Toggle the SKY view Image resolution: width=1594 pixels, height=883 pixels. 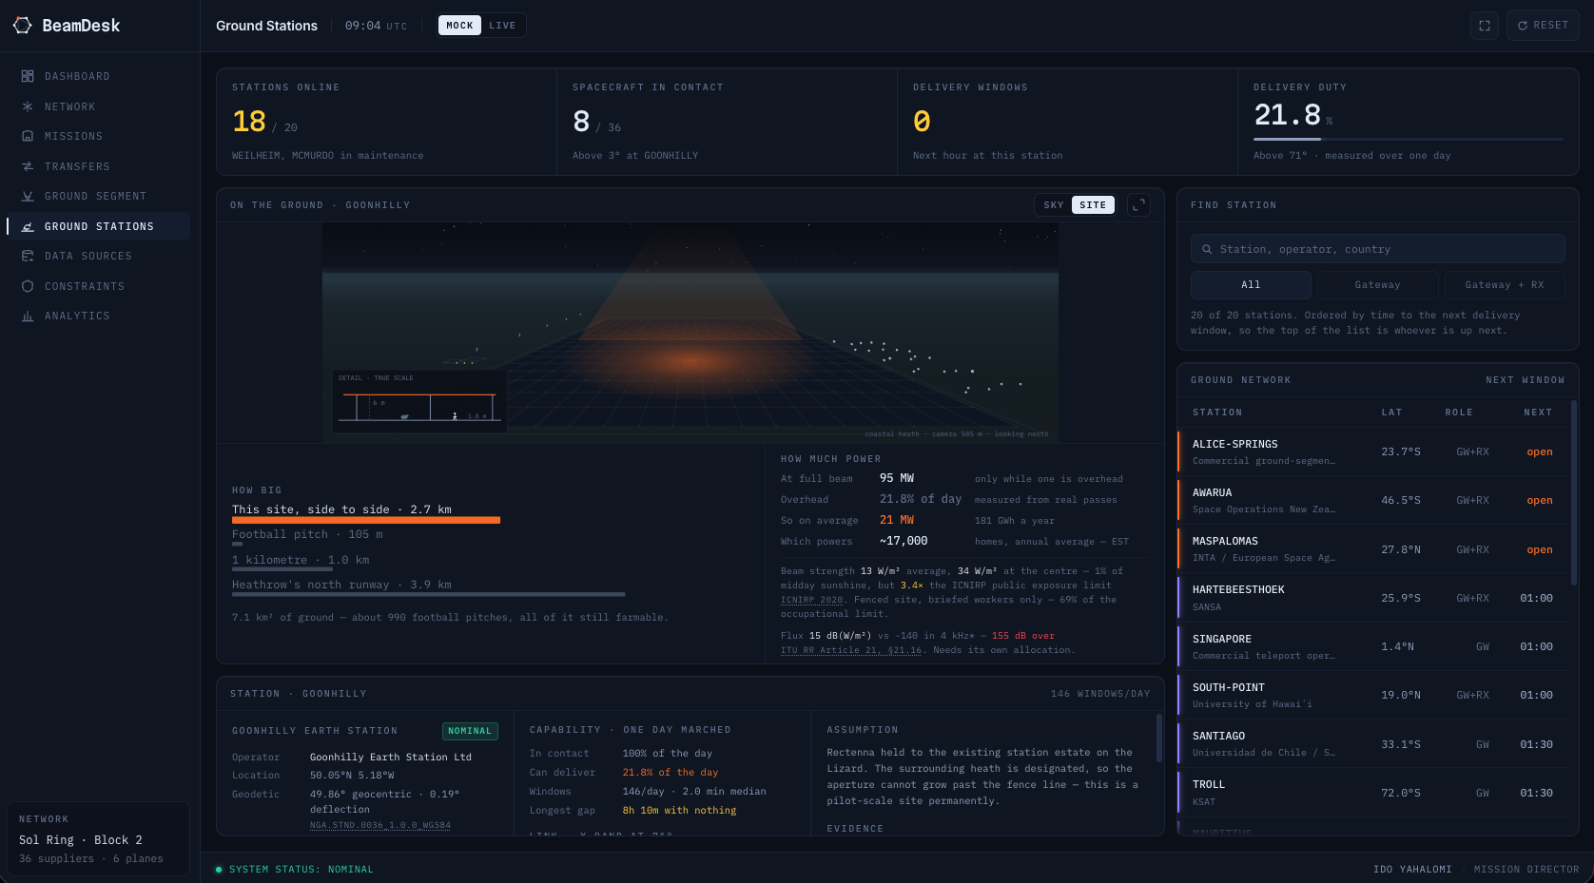pyautogui.click(x=1054, y=204)
